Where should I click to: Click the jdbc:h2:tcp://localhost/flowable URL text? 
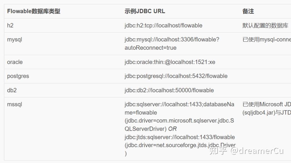(163, 26)
